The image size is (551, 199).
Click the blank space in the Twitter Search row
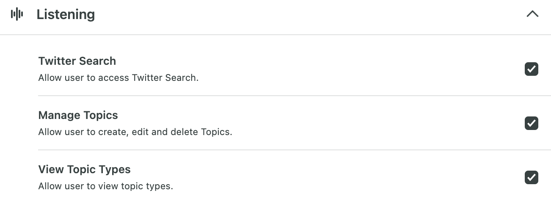[360, 69]
